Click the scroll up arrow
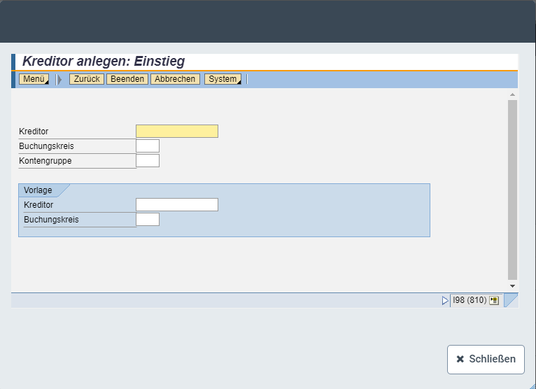This screenshot has height=389, width=536. pos(512,94)
